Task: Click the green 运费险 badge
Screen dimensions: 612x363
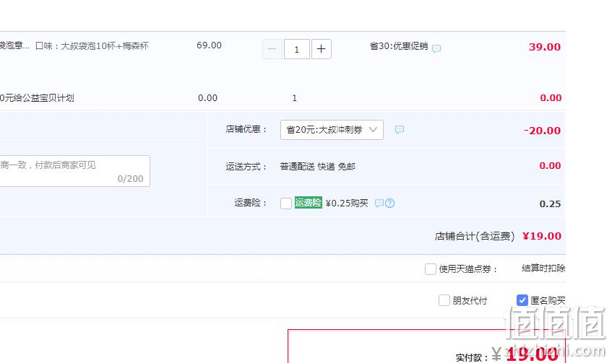Action: point(309,203)
